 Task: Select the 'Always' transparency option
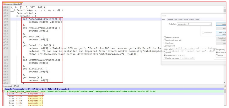217,55
